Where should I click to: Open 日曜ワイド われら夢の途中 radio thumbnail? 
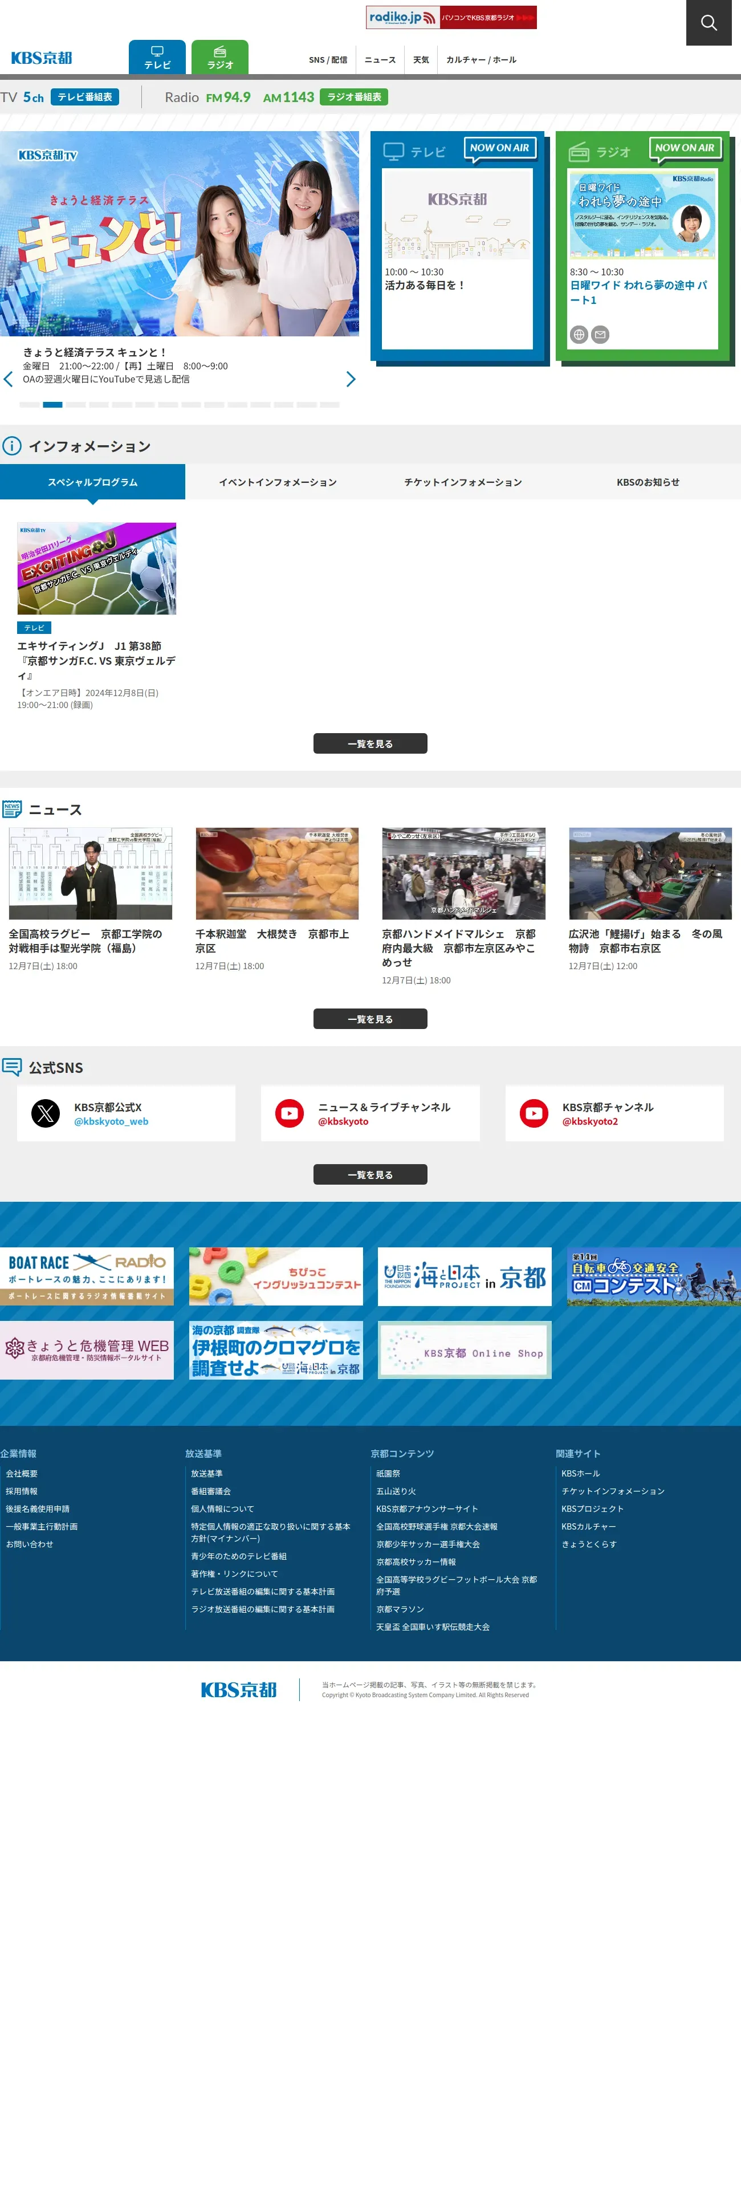click(643, 215)
